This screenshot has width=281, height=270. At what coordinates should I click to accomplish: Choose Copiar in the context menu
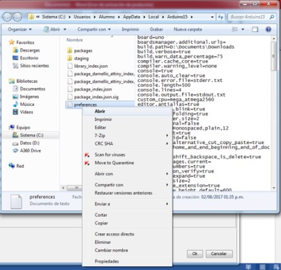point(127,223)
